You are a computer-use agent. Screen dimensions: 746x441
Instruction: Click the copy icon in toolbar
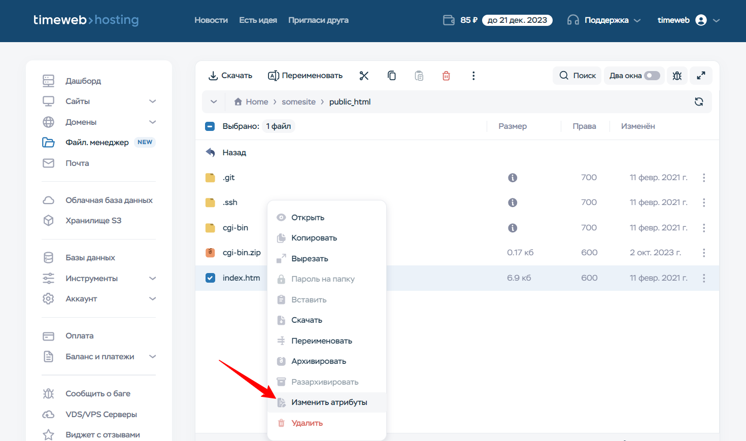(x=392, y=76)
